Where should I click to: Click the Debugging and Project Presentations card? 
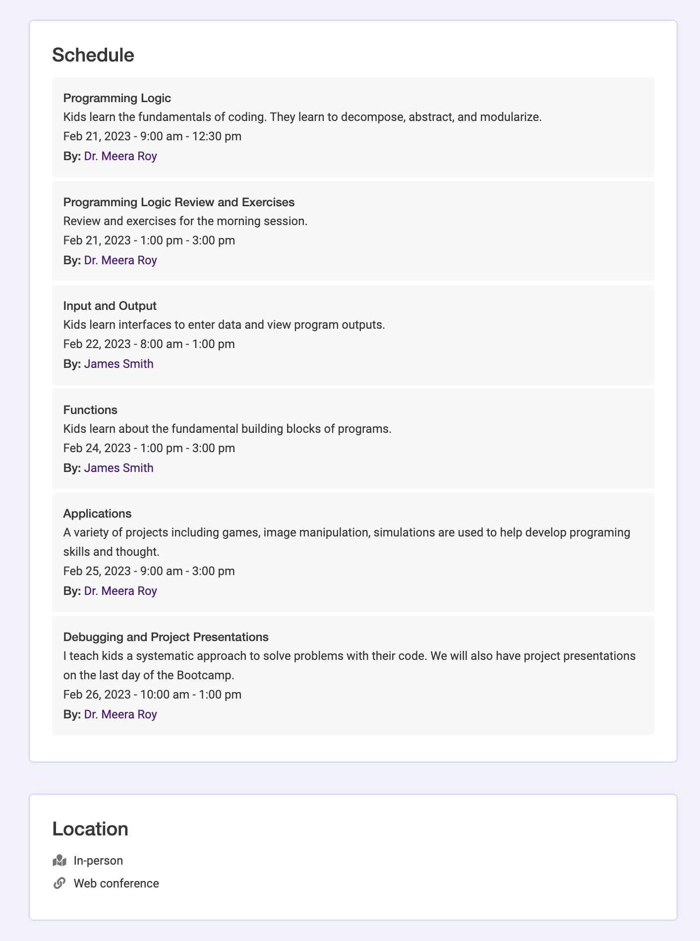[x=352, y=675]
